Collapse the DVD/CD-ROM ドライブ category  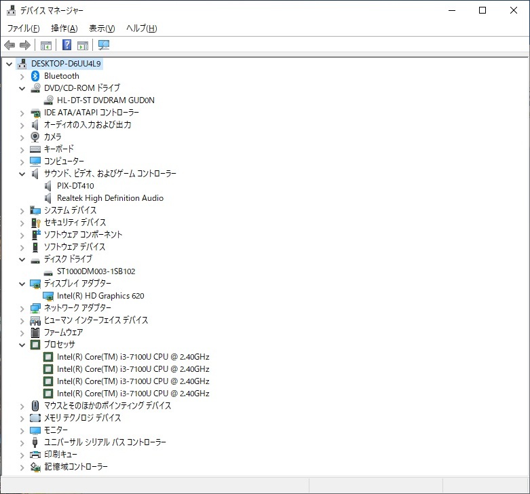(22, 88)
